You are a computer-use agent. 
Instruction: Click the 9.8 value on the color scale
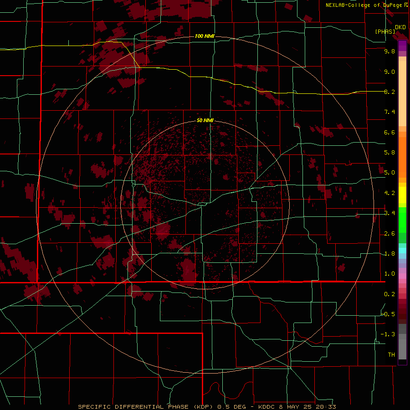[389, 51]
